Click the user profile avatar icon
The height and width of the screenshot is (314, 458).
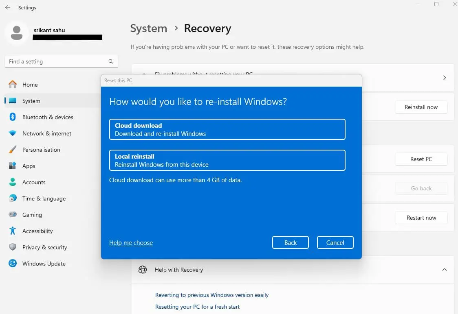[x=17, y=33]
